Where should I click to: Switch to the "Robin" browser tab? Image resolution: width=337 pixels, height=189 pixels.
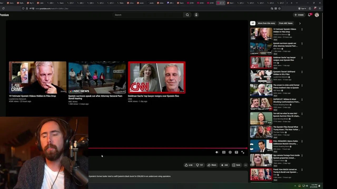click(x=120, y=3)
